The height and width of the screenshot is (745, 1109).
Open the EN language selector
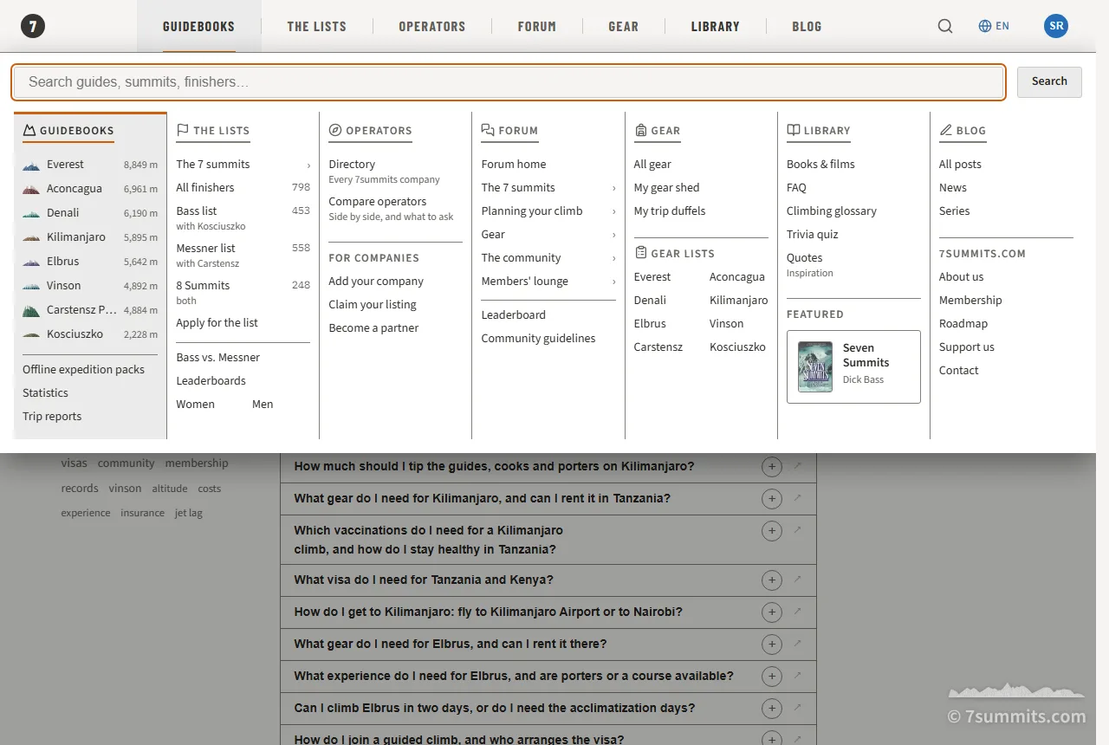(x=994, y=26)
